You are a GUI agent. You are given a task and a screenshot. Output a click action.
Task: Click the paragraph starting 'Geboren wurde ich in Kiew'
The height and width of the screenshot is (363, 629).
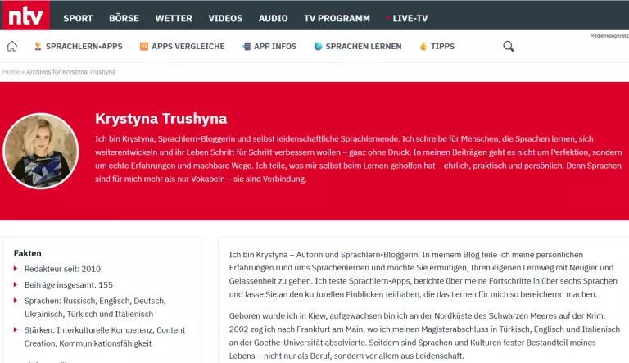pyautogui.click(x=424, y=336)
